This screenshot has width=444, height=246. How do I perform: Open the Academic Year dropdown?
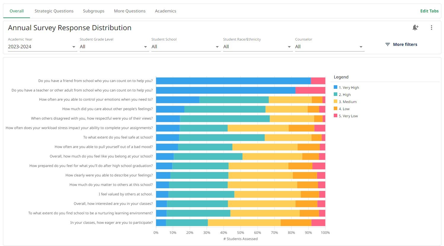pyautogui.click(x=42, y=46)
